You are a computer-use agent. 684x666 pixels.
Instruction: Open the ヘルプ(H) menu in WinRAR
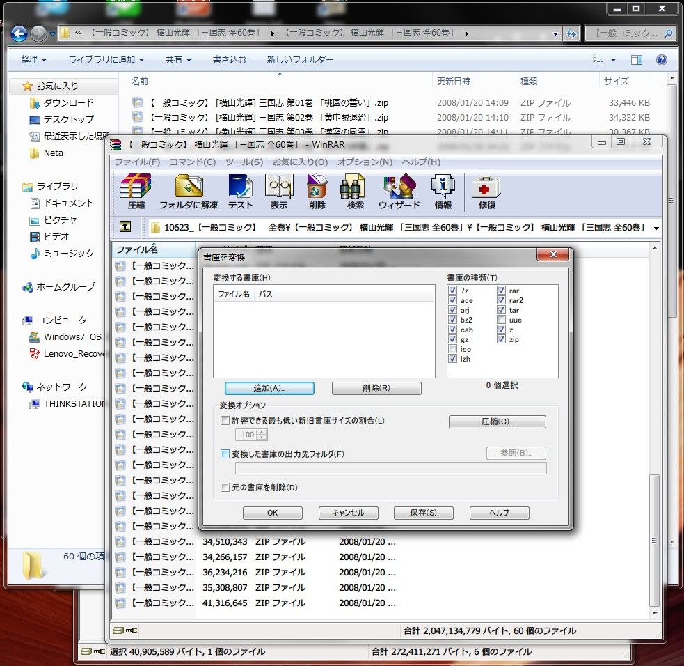coord(421,162)
